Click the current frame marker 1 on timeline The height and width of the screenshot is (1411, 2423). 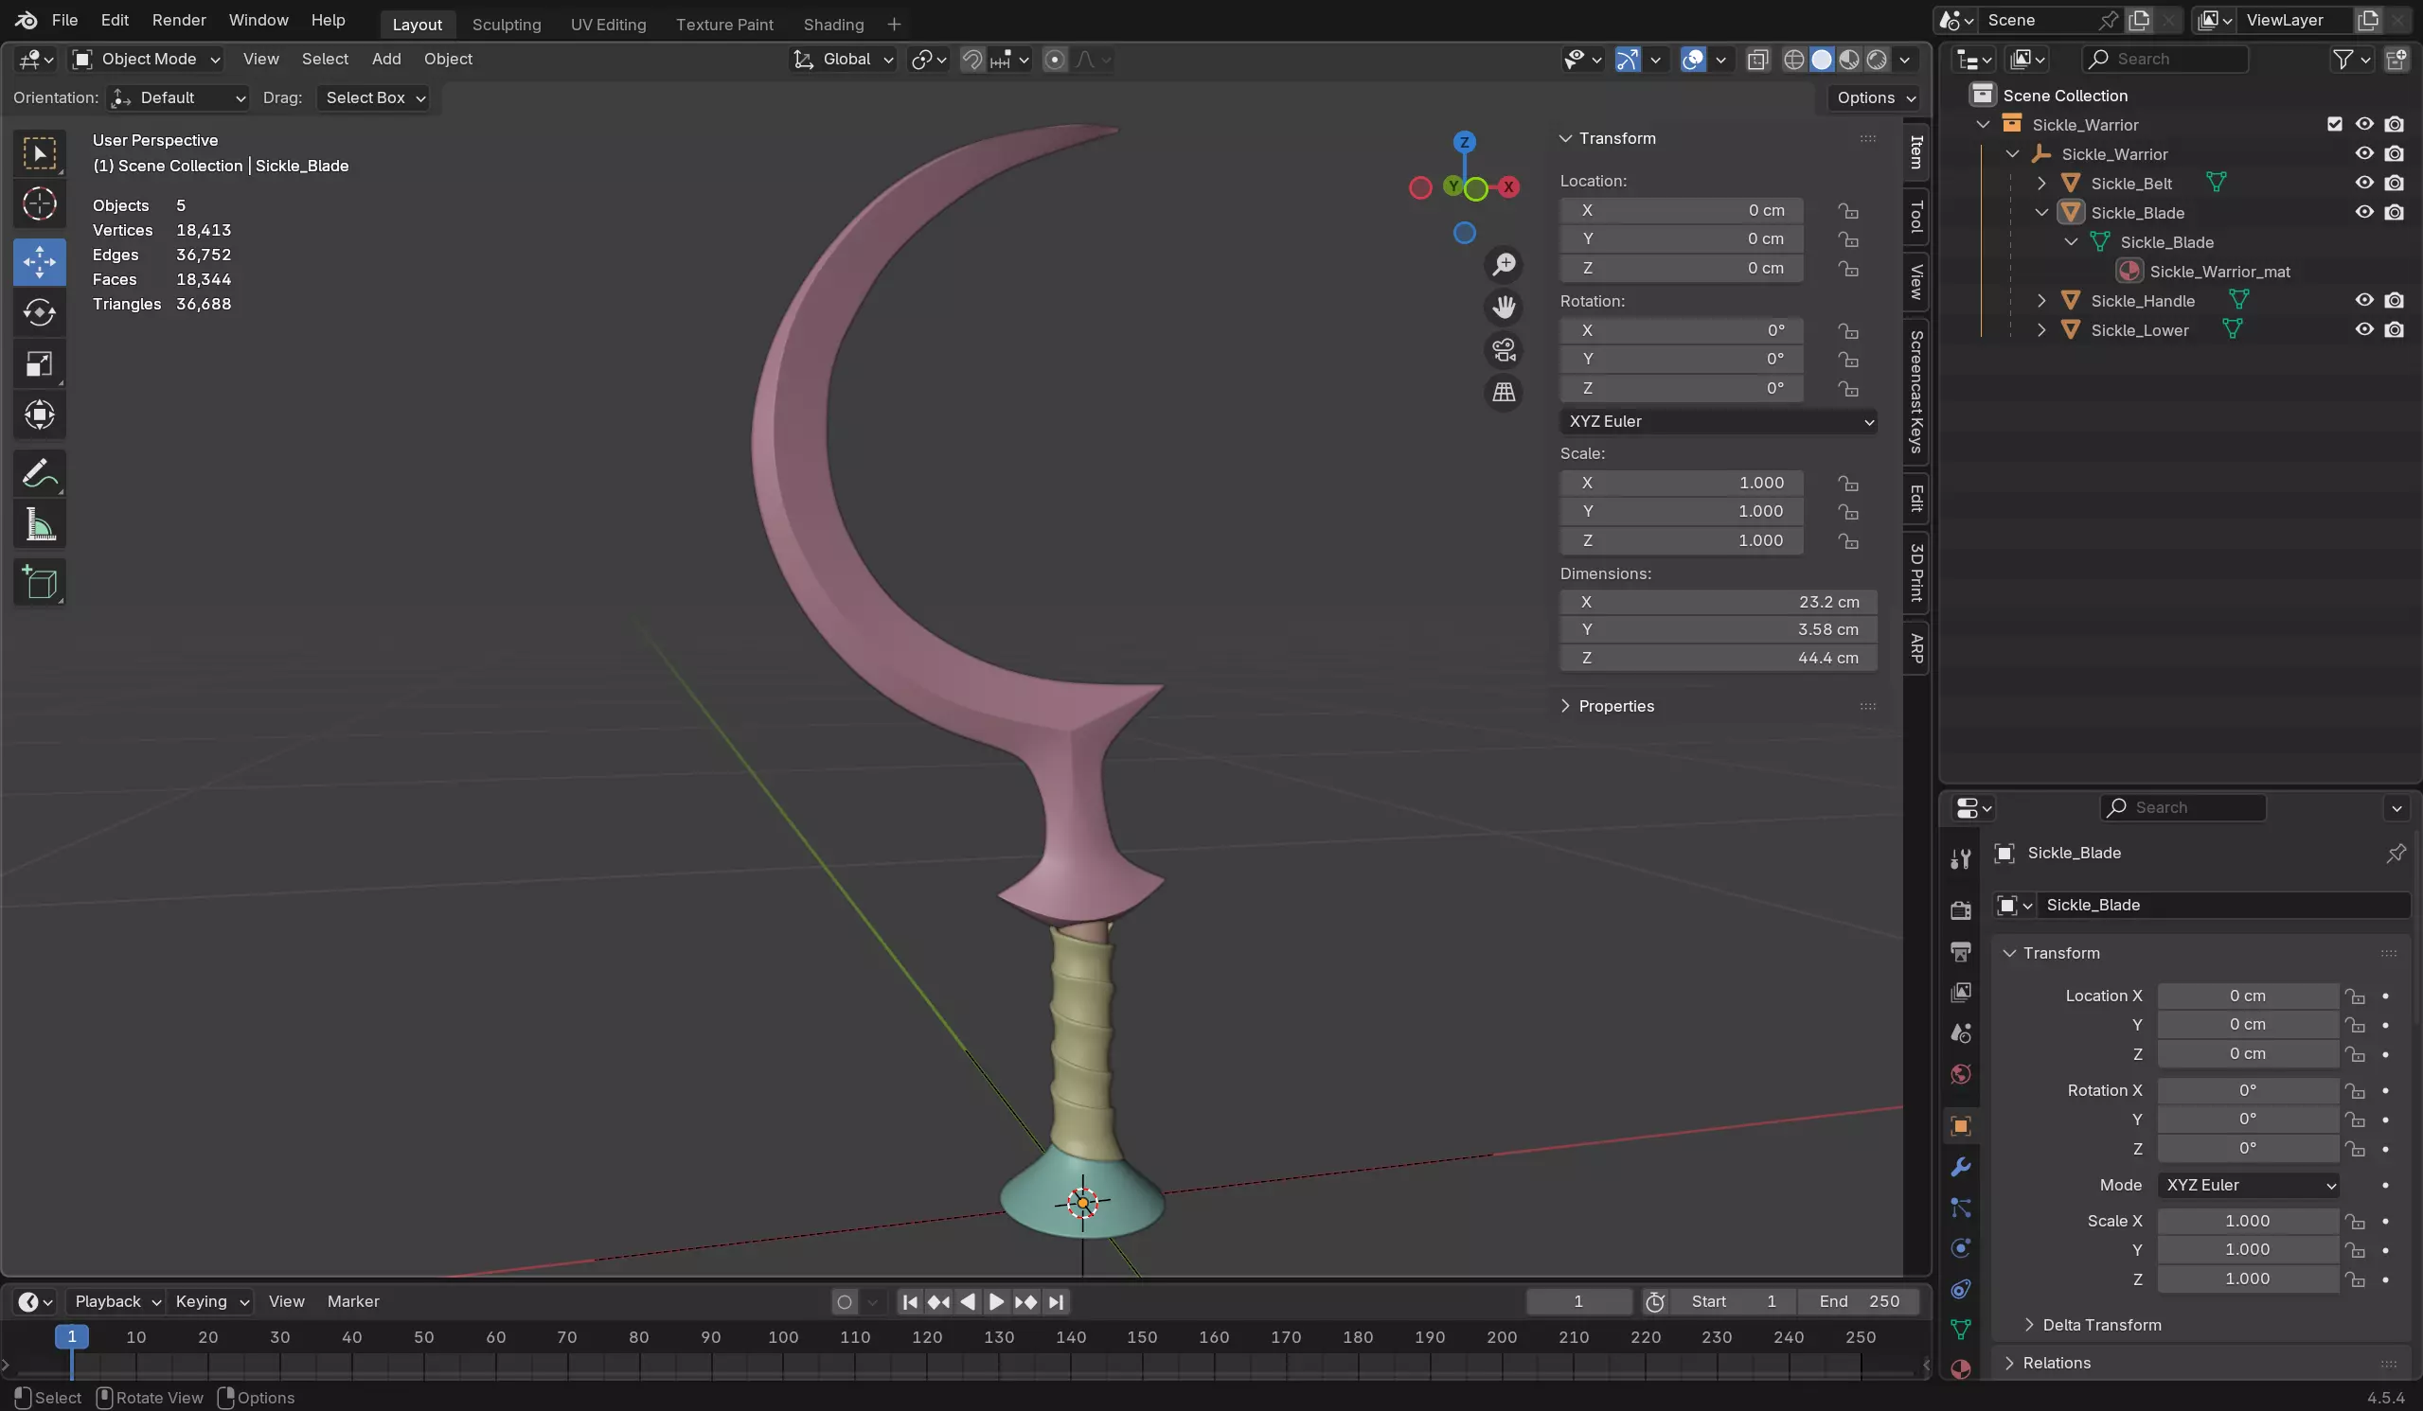[x=71, y=1337]
